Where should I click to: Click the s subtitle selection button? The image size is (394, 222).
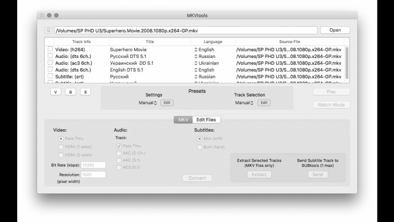click(86, 92)
